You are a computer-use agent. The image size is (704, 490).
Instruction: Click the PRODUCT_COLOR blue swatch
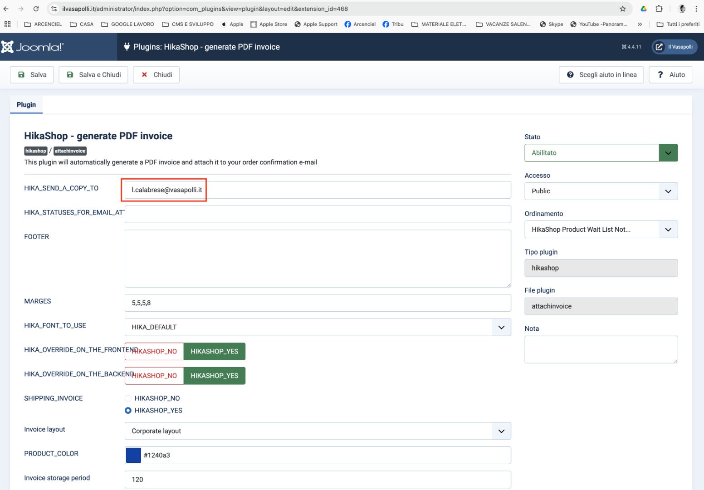133,455
